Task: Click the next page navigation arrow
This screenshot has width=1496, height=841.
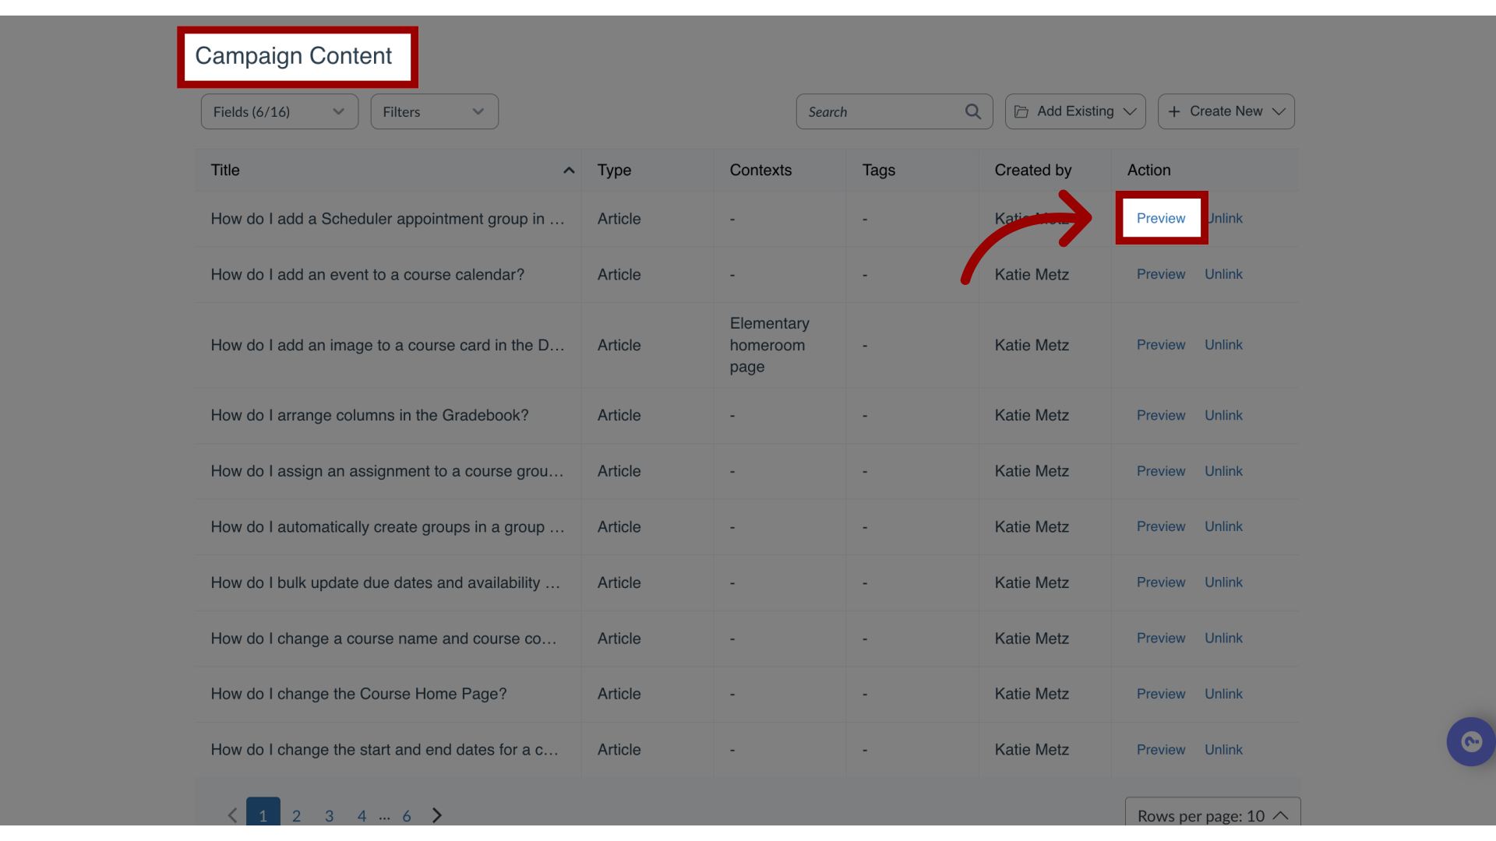Action: point(436,815)
